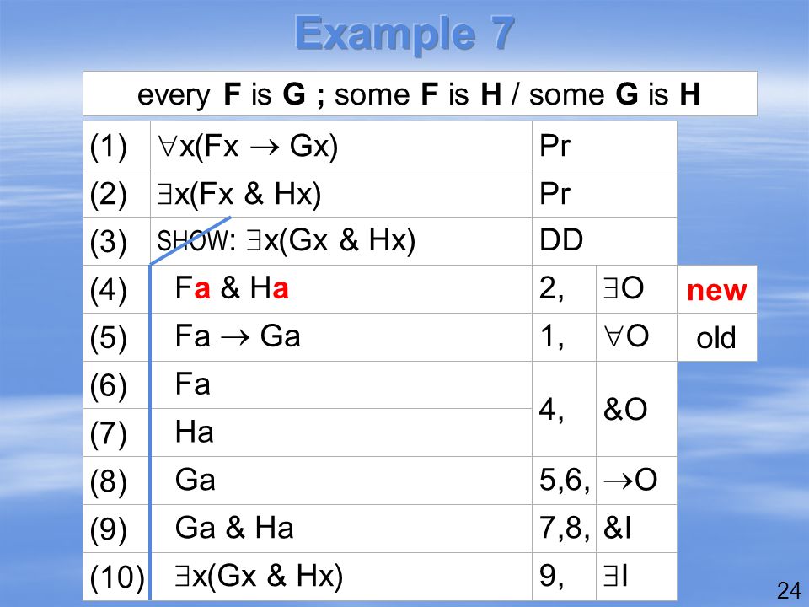The image size is (809, 607).
Task: Click the ∀O rule cell
Action: (x=636, y=337)
